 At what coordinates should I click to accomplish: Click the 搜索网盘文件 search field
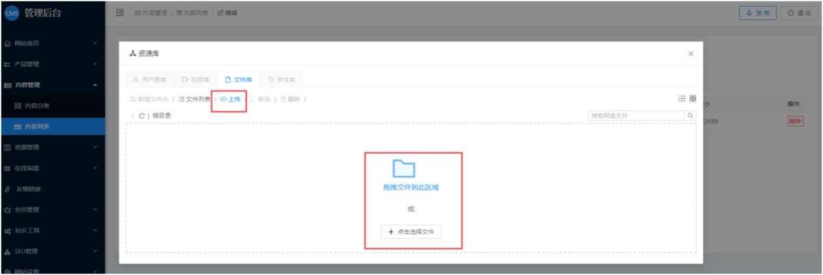(637, 116)
